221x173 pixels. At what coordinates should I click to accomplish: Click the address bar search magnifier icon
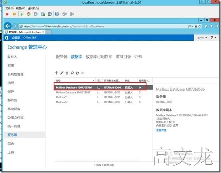[x=189, y=26]
